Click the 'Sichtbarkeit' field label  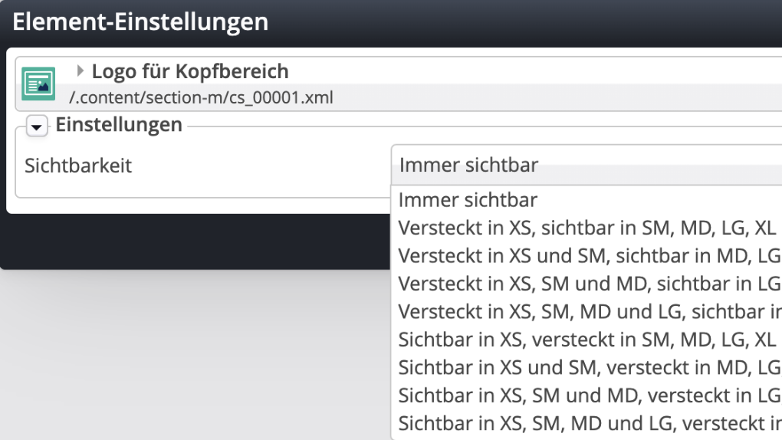[x=78, y=166]
